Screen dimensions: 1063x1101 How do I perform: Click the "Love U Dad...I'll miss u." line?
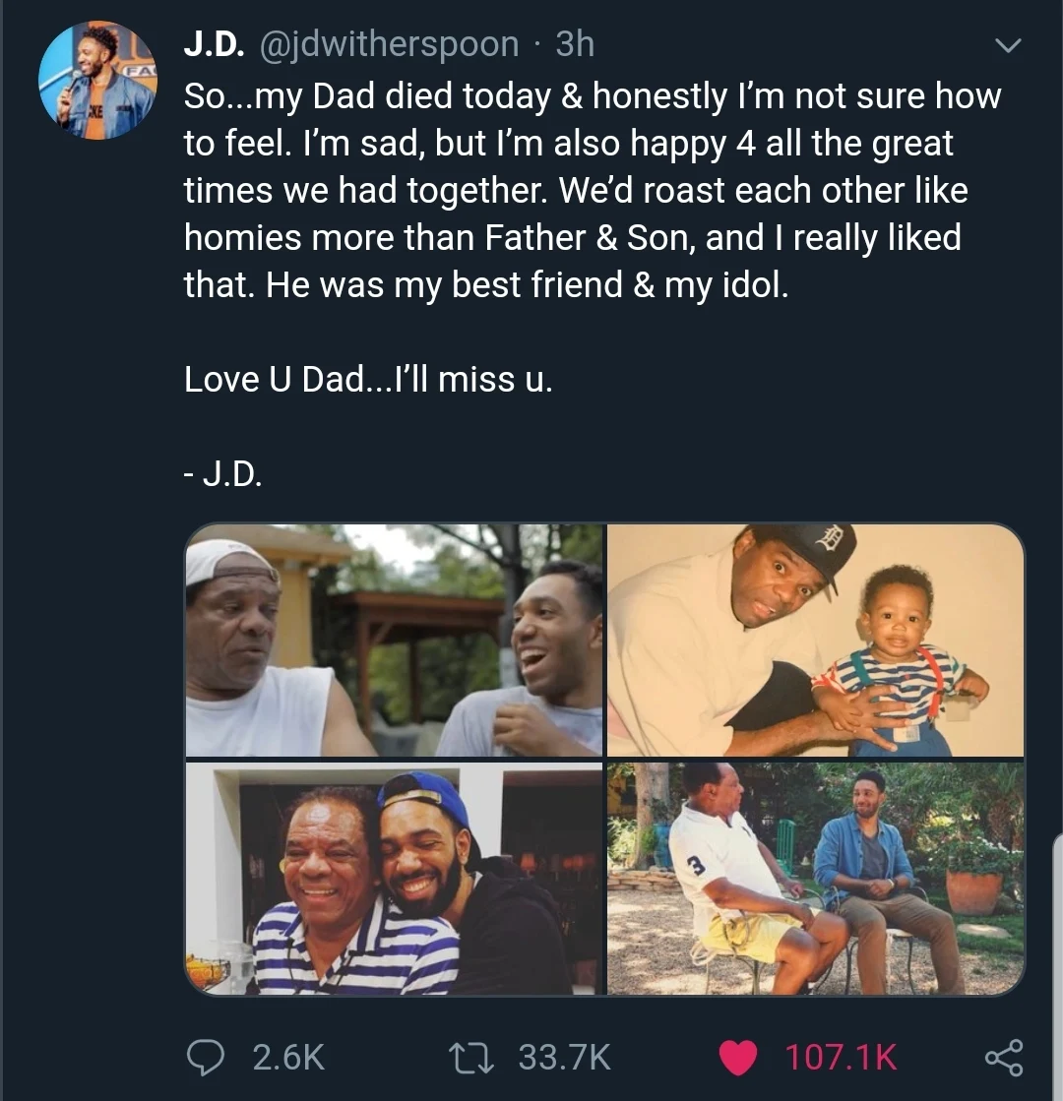(368, 380)
